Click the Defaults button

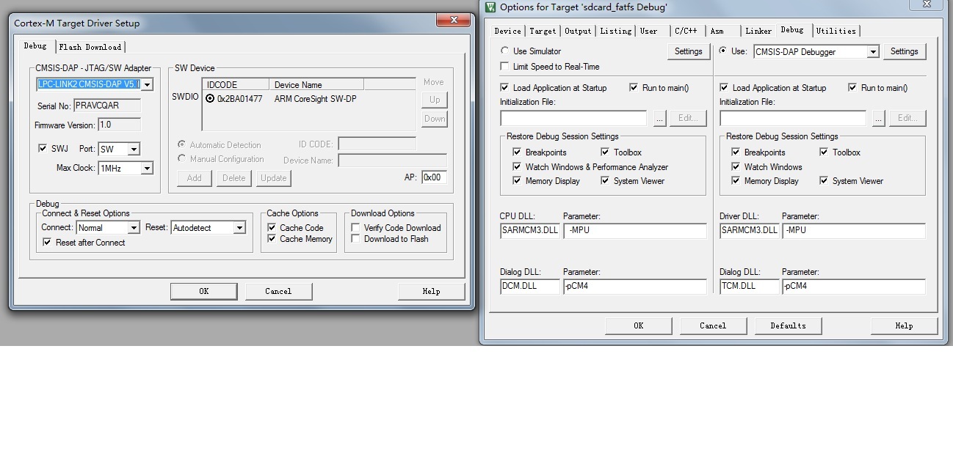[x=788, y=325]
